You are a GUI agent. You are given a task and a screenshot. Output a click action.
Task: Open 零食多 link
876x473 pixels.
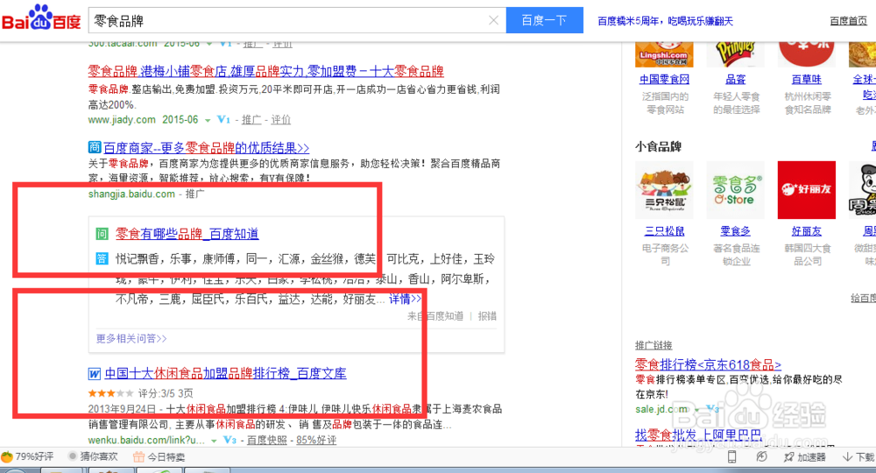(x=735, y=231)
